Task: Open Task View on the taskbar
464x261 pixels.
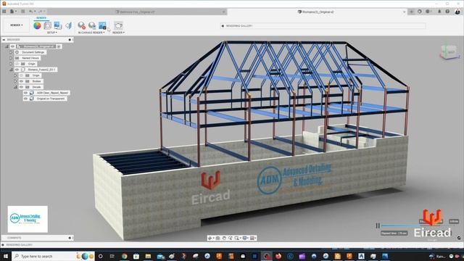Action: (112, 256)
